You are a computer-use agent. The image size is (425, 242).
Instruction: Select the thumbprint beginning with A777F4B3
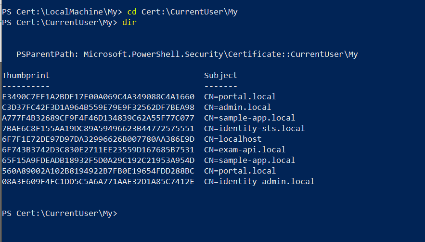point(98,118)
